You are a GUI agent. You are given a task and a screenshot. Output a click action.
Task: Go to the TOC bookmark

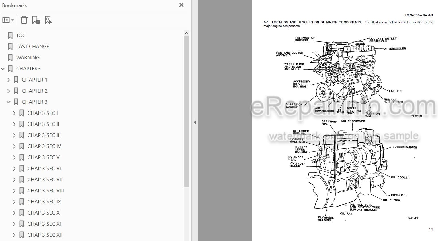tap(21, 36)
